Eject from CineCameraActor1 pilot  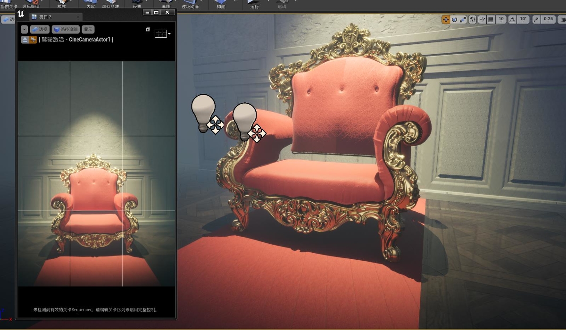pyautogui.click(x=25, y=40)
